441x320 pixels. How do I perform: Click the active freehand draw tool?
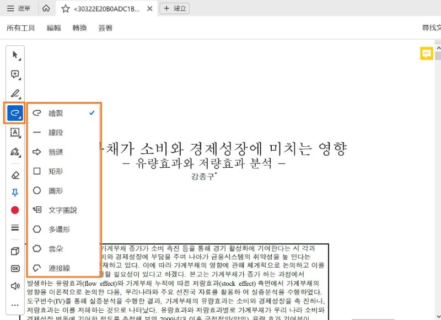coord(15,113)
